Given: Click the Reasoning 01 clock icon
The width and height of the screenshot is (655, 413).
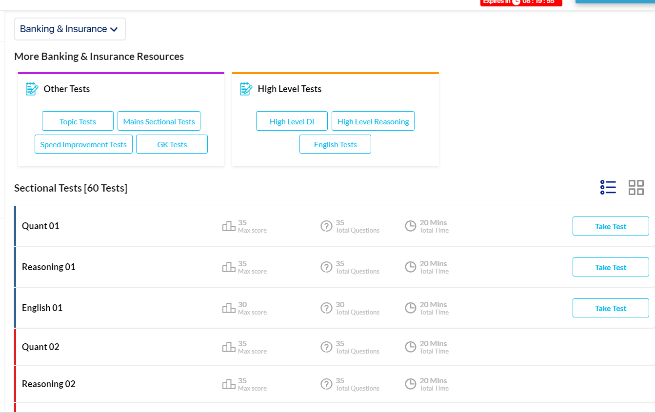Looking at the screenshot, I should 411,267.
